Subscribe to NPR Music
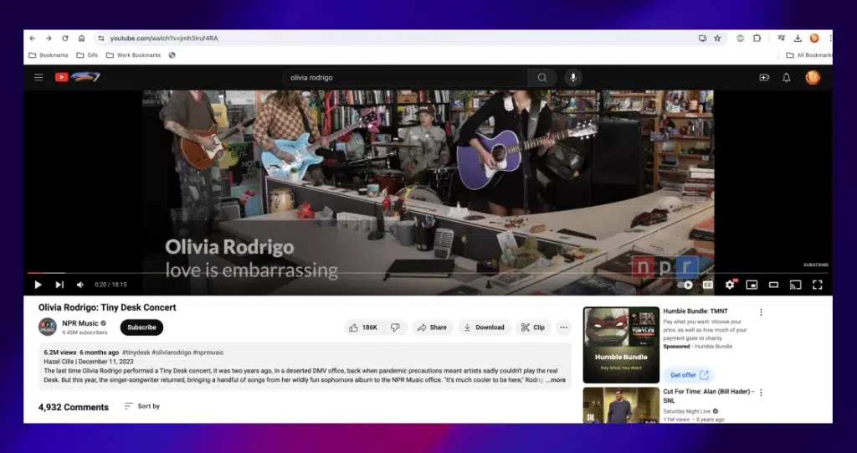This screenshot has width=857, height=453. click(x=141, y=327)
